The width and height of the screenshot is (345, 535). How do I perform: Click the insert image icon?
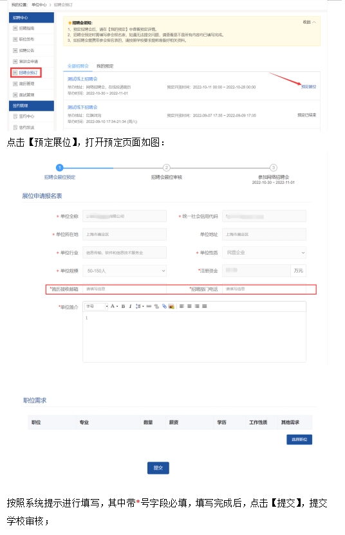(x=171, y=306)
